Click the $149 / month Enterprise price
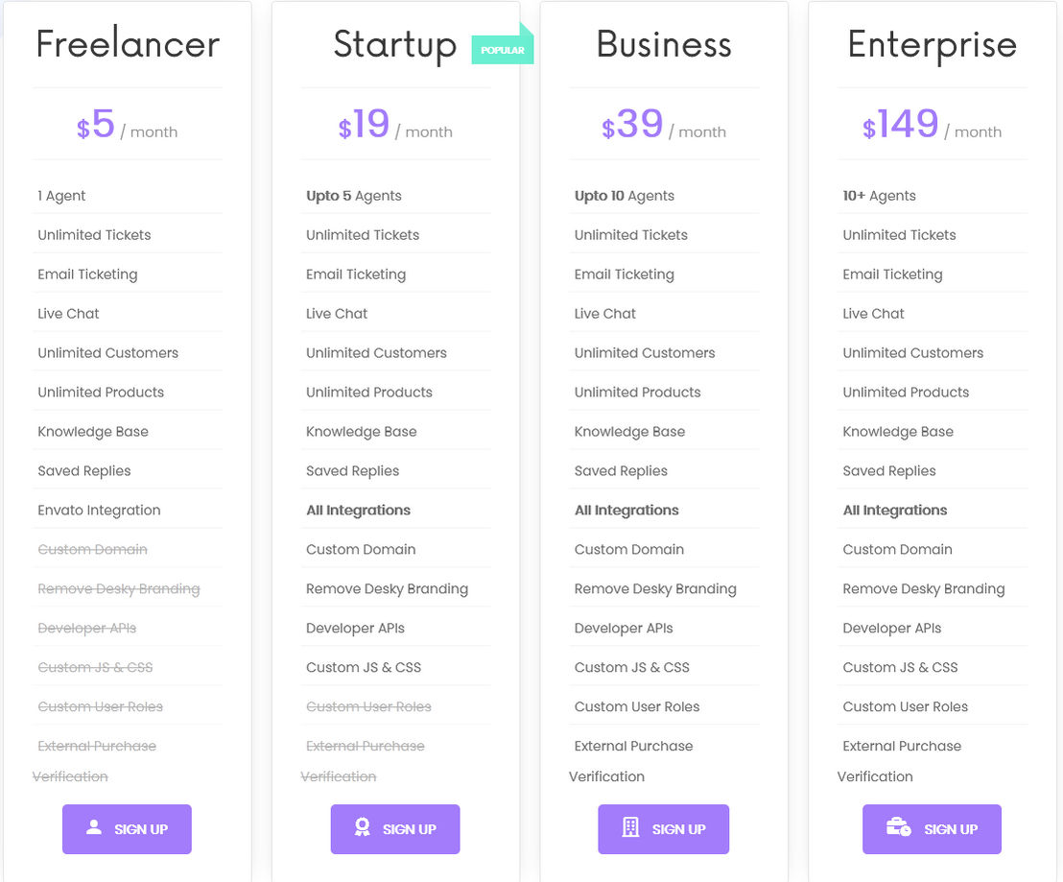This screenshot has width=1063, height=882. pyautogui.click(x=933, y=125)
